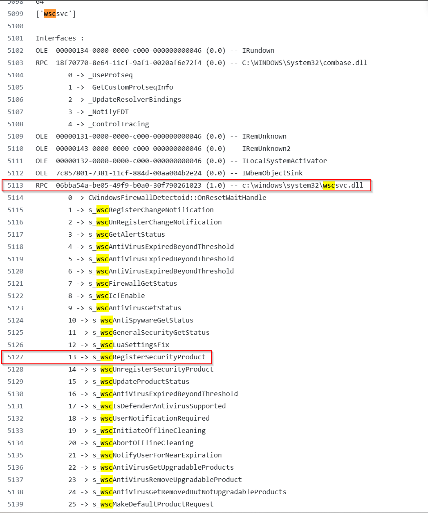This screenshot has width=428, height=513.
Task: Click s_wscAntiVirusExpiredBeyondThreshold on line 5119
Action: 151,259
